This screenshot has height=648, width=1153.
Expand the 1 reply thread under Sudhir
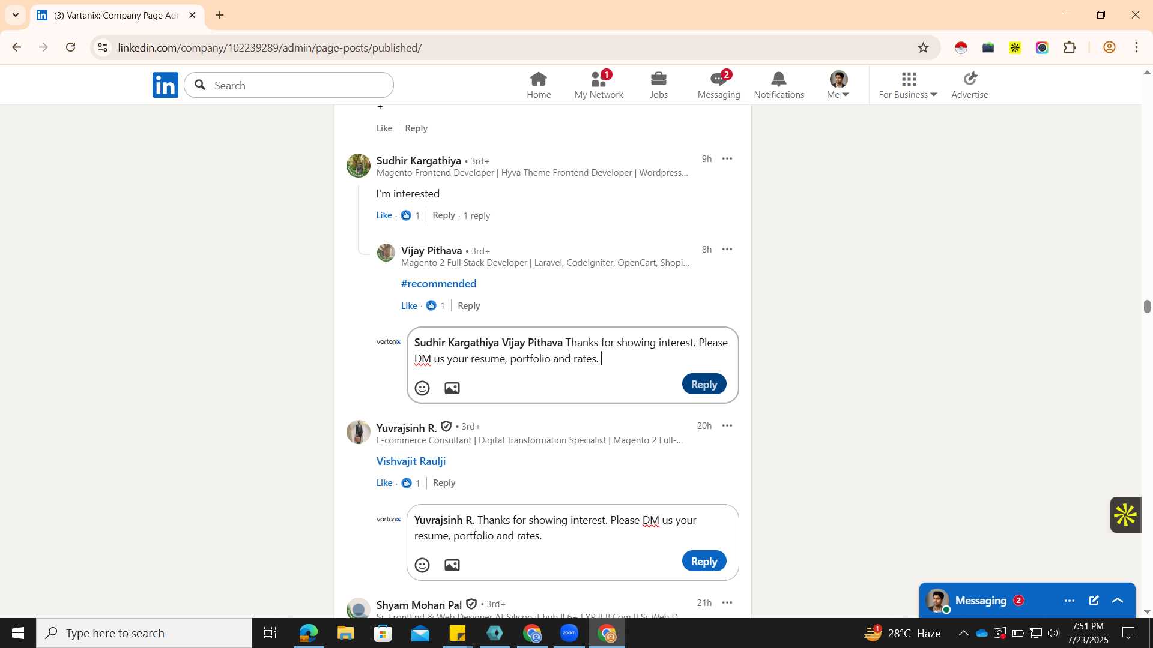[x=477, y=216]
